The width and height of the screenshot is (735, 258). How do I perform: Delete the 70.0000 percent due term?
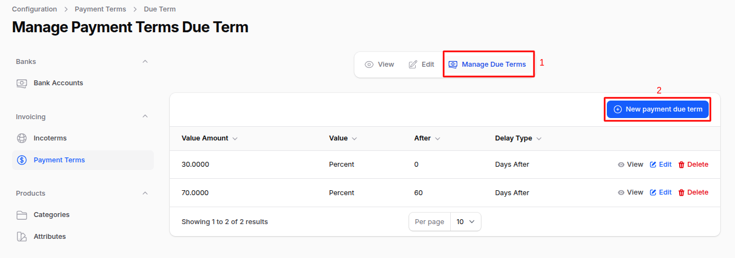(x=693, y=192)
